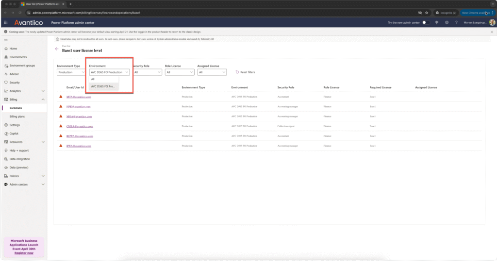Click the Environment Type column header
The width and height of the screenshot is (497, 266).
193,87
